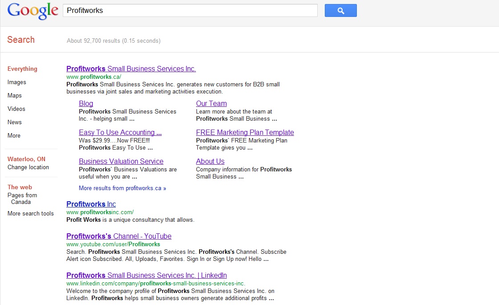
Task: Select the Everything filter
Action: tap(22, 69)
